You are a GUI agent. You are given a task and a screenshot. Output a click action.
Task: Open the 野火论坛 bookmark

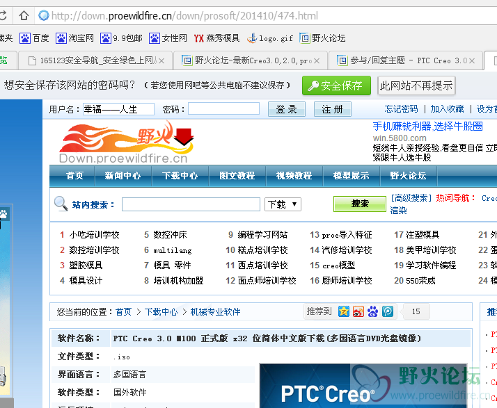[322, 38]
